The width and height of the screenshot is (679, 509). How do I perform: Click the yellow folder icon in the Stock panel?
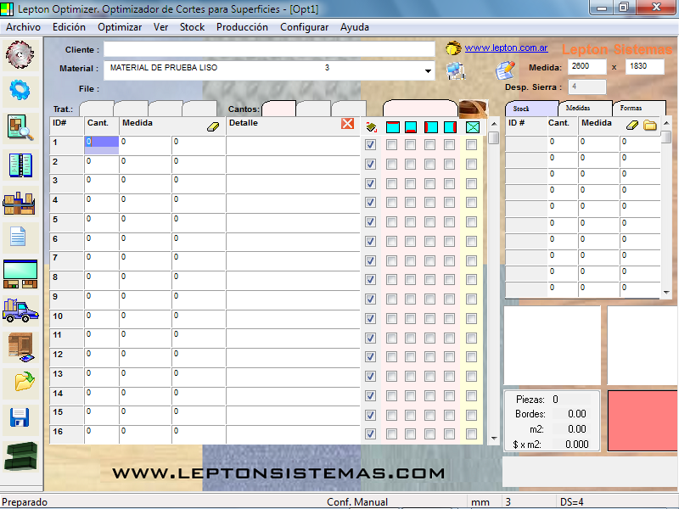pos(650,126)
